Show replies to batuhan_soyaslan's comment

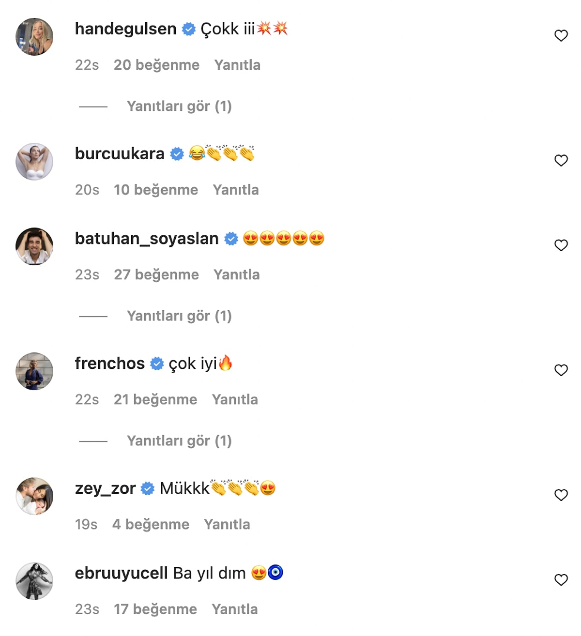pyautogui.click(x=179, y=316)
